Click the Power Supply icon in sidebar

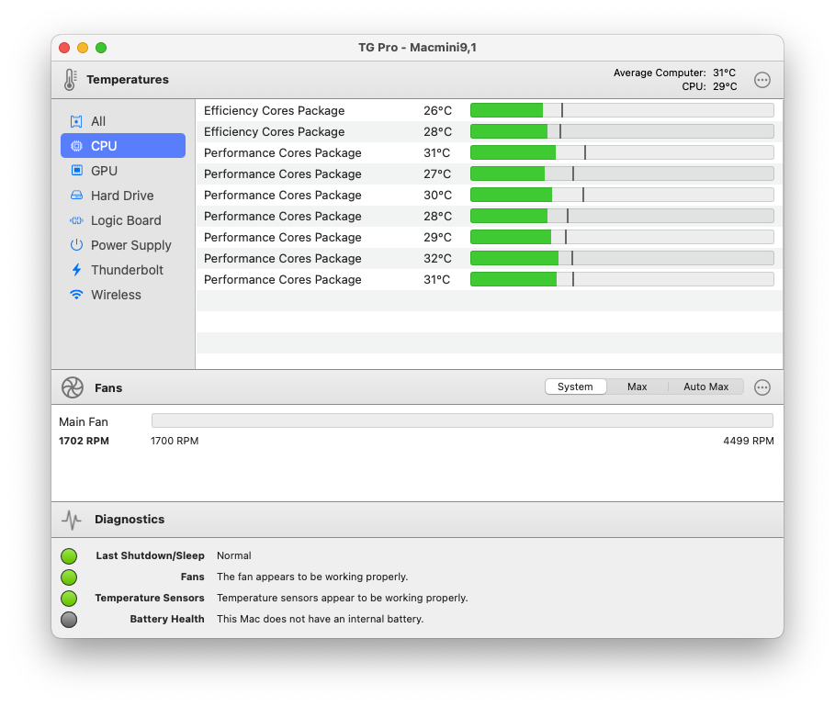click(76, 245)
